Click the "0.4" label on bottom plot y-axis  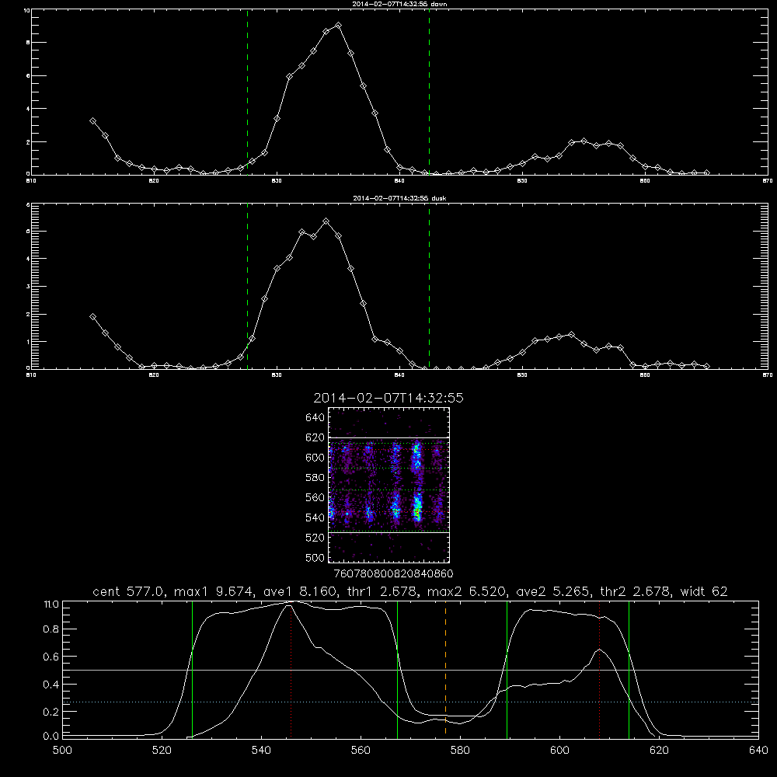click(x=51, y=685)
